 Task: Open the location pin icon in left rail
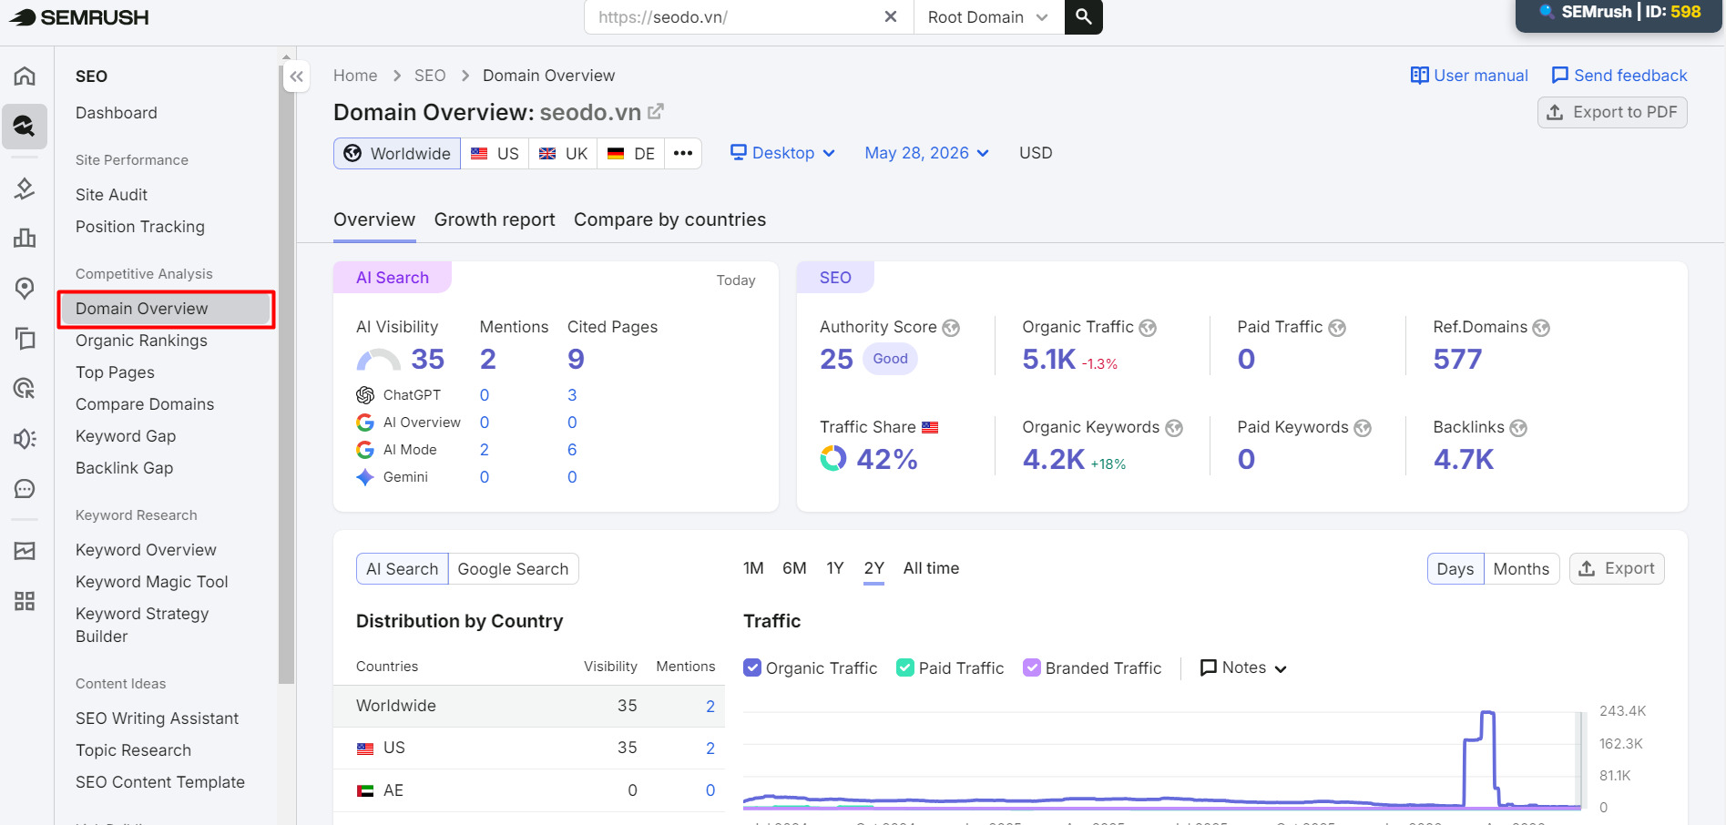(x=25, y=289)
